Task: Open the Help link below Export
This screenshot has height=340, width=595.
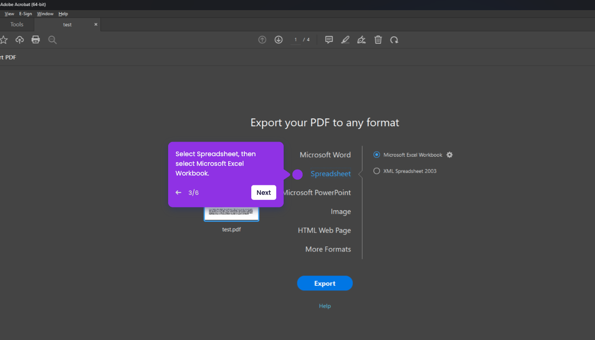Action: 325,306
